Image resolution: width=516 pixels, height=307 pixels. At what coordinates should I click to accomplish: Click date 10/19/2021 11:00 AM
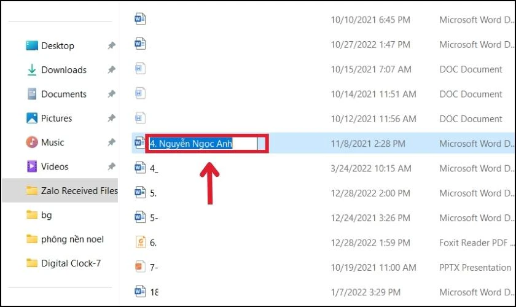click(373, 268)
